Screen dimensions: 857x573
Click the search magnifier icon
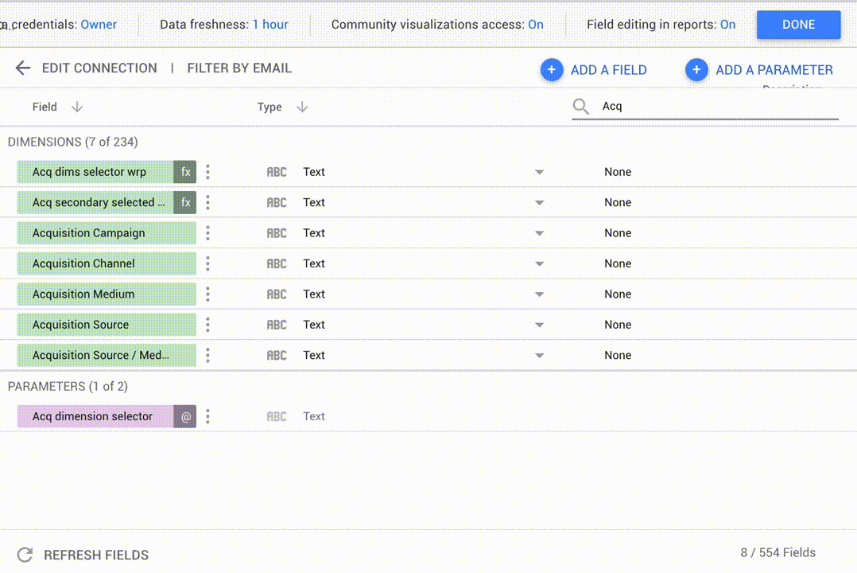pyautogui.click(x=580, y=106)
